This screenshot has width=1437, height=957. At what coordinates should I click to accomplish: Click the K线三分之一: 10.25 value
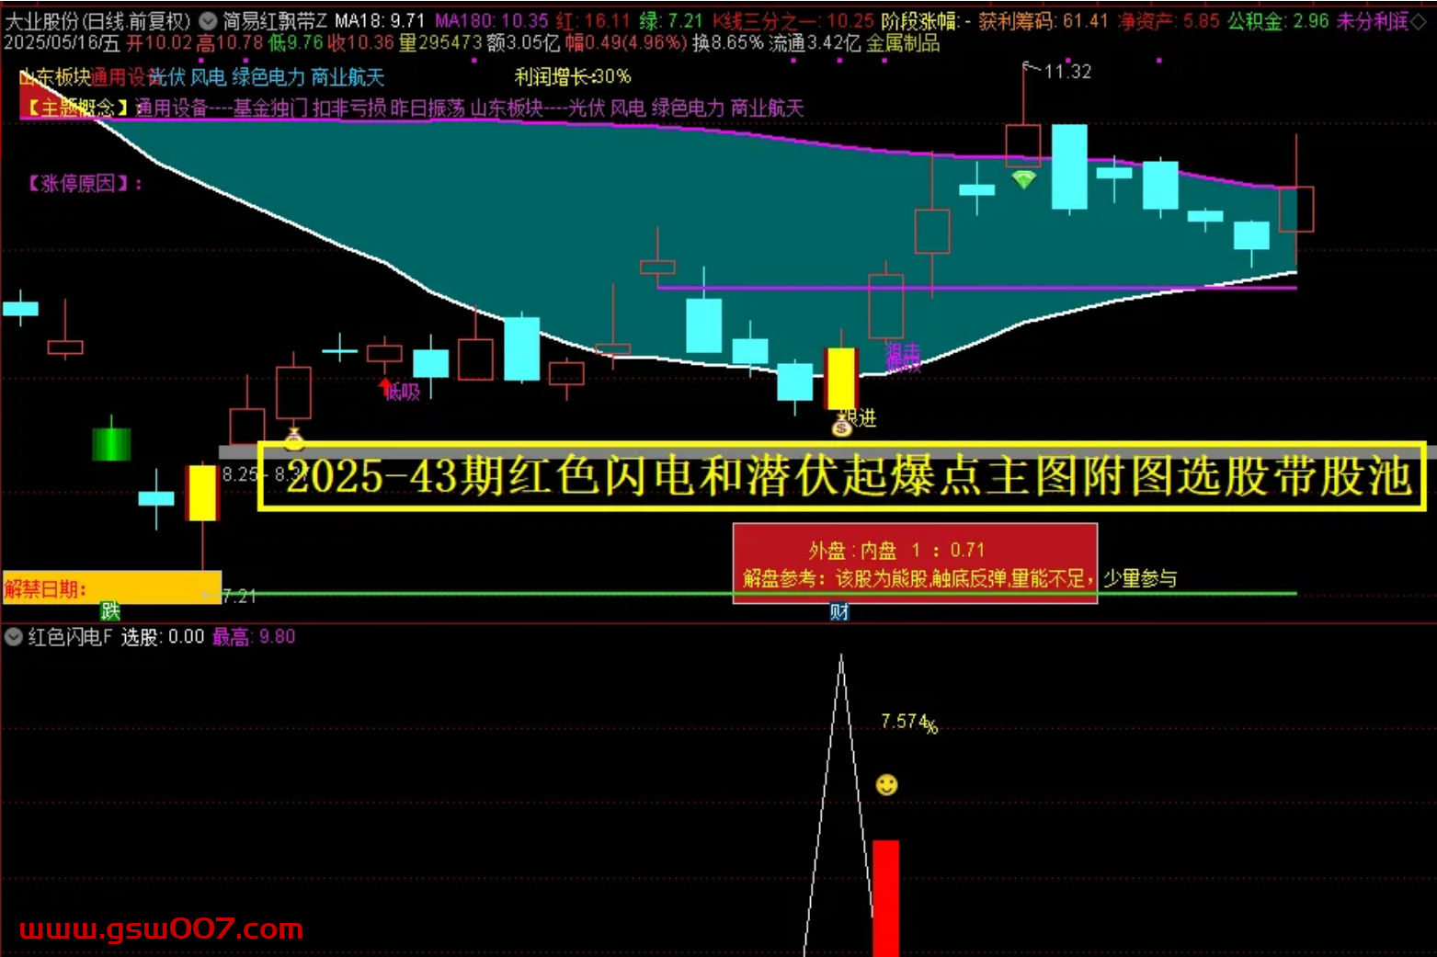coord(793,20)
